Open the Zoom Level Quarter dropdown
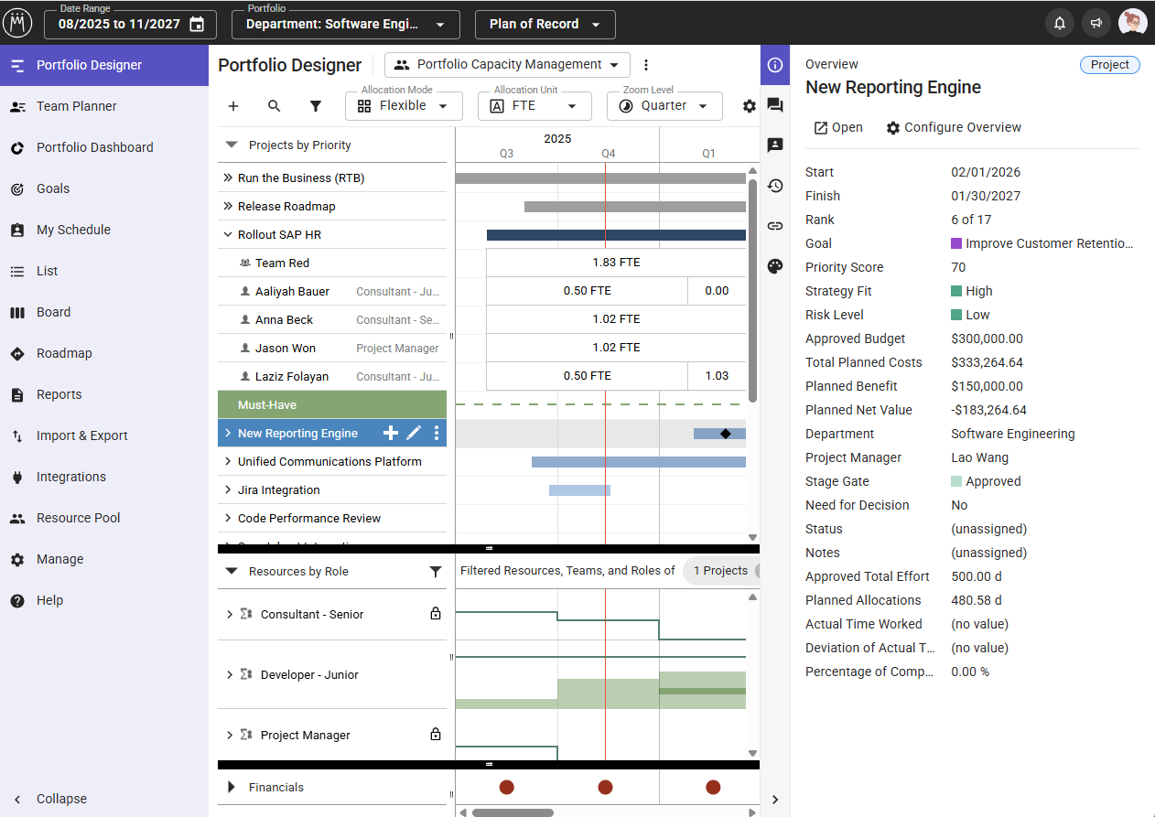 (664, 106)
